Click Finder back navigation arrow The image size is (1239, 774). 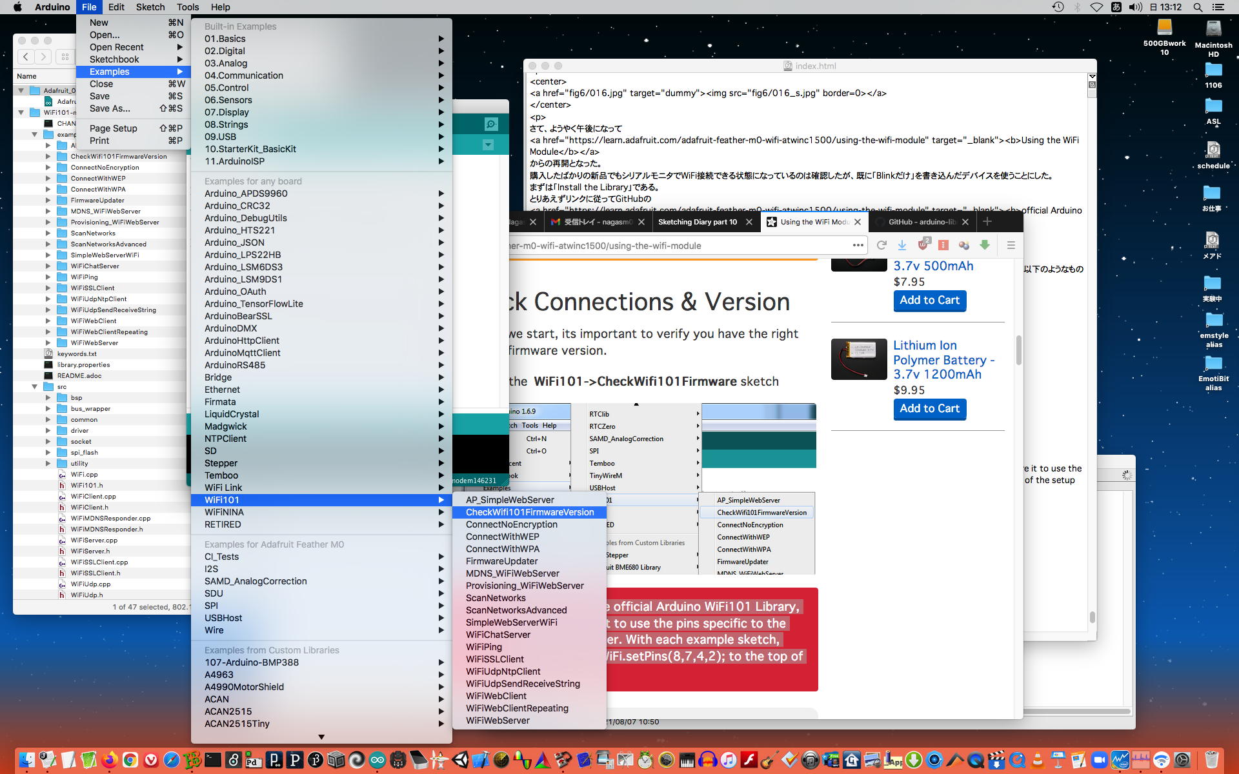pos(26,57)
